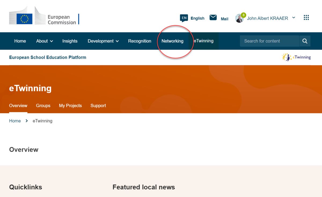Open the Mail envelope icon
The height and width of the screenshot is (197, 322).
(213, 18)
